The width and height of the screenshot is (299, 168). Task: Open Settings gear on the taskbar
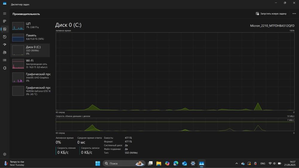tap(193, 164)
